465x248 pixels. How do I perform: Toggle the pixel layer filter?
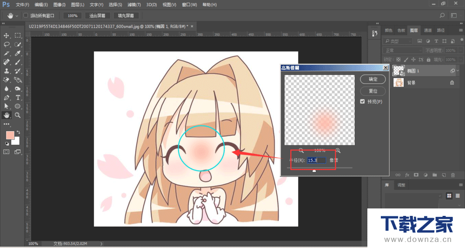(419, 41)
